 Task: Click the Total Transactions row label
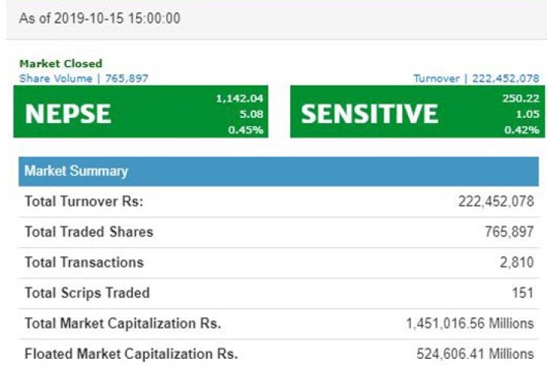pos(84,262)
